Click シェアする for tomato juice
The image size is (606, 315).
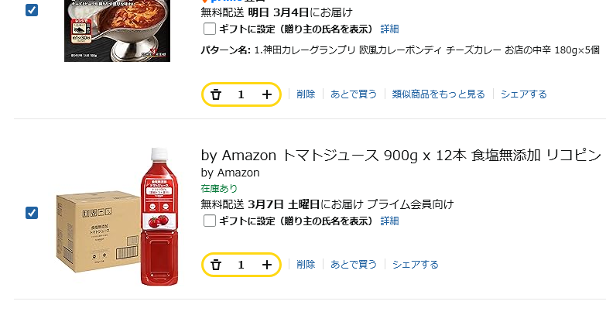coord(416,265)
